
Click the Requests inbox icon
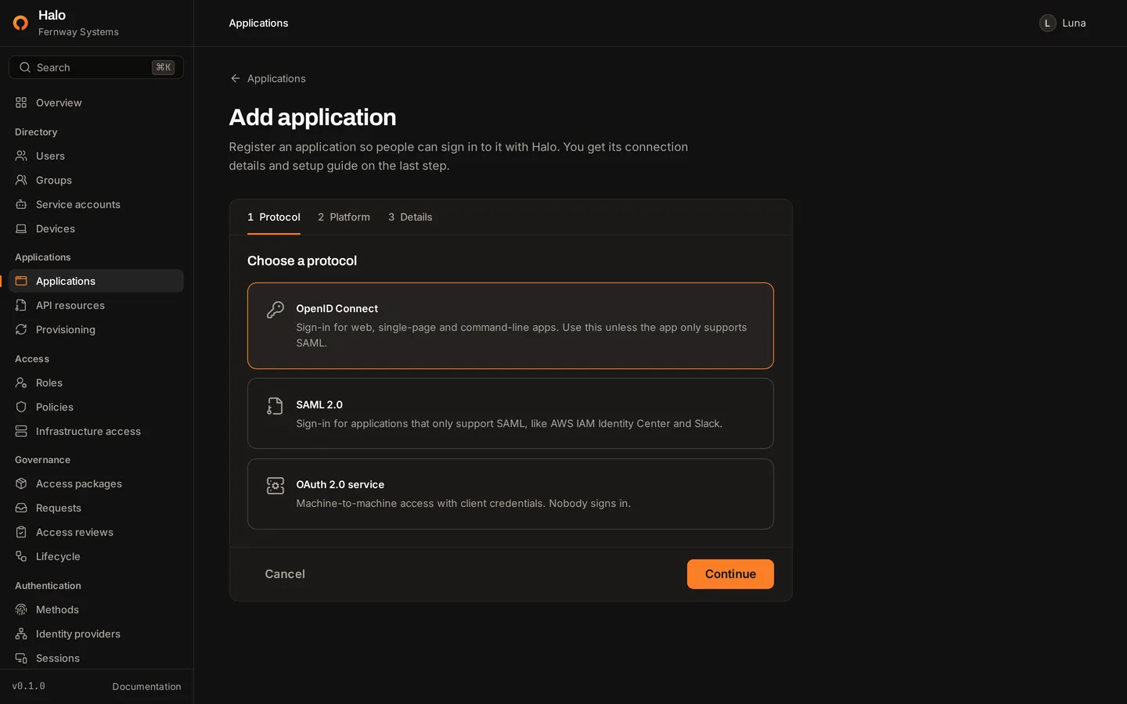pos(21,508)
